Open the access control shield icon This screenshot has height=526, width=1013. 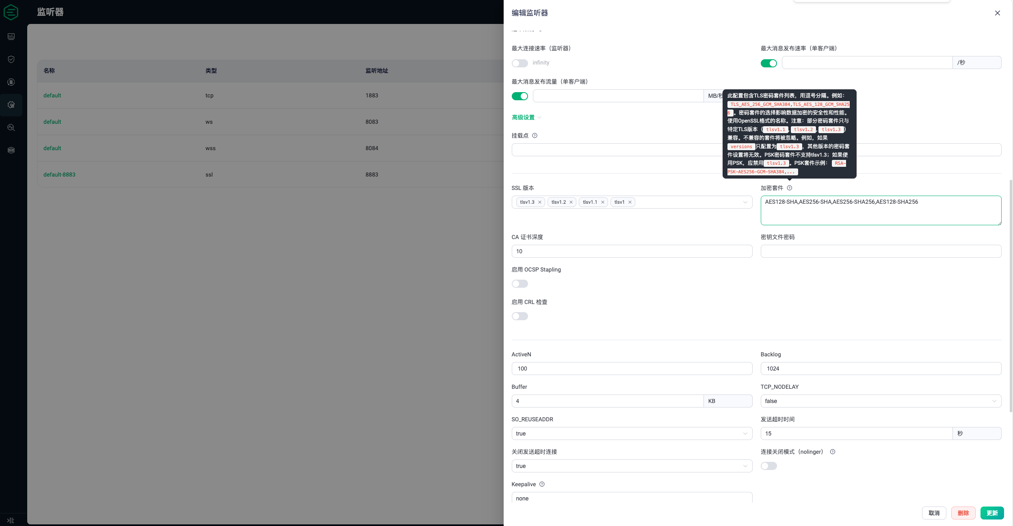[x=11, y=59]
